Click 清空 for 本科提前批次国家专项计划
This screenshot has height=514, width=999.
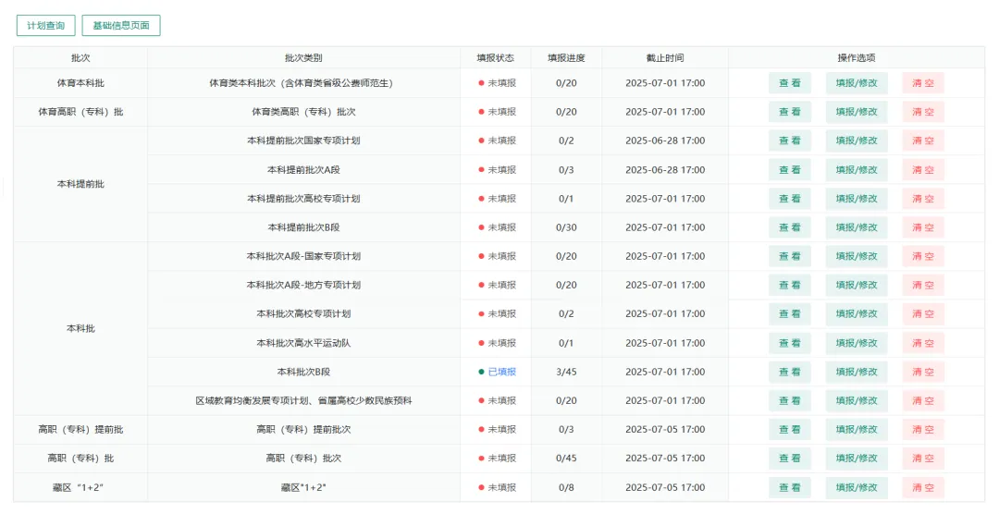[922, 141]
